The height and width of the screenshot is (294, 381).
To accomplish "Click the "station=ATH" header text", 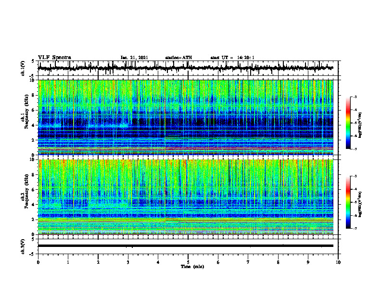I will tap(178, 58).
